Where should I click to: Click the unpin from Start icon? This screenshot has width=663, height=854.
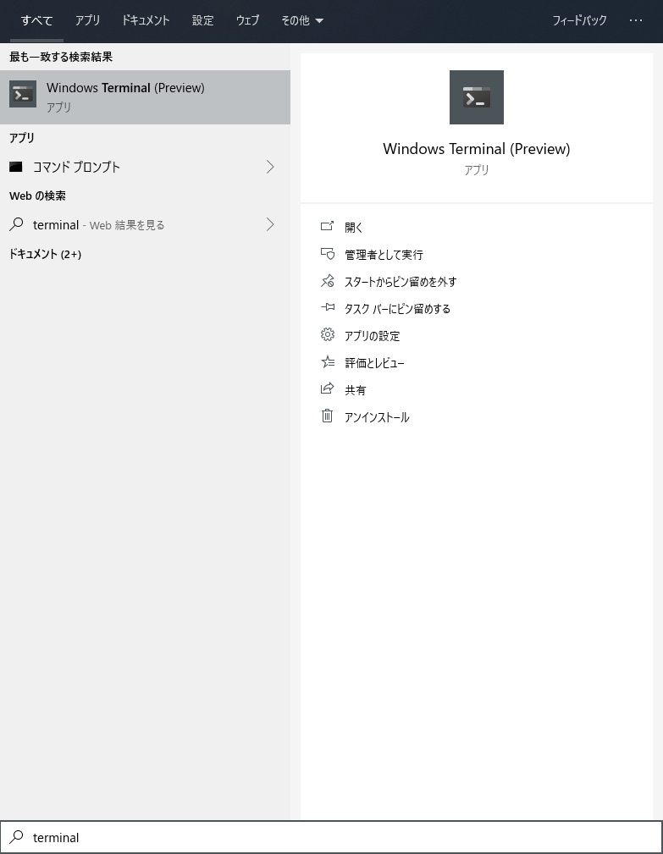(327, 280)
